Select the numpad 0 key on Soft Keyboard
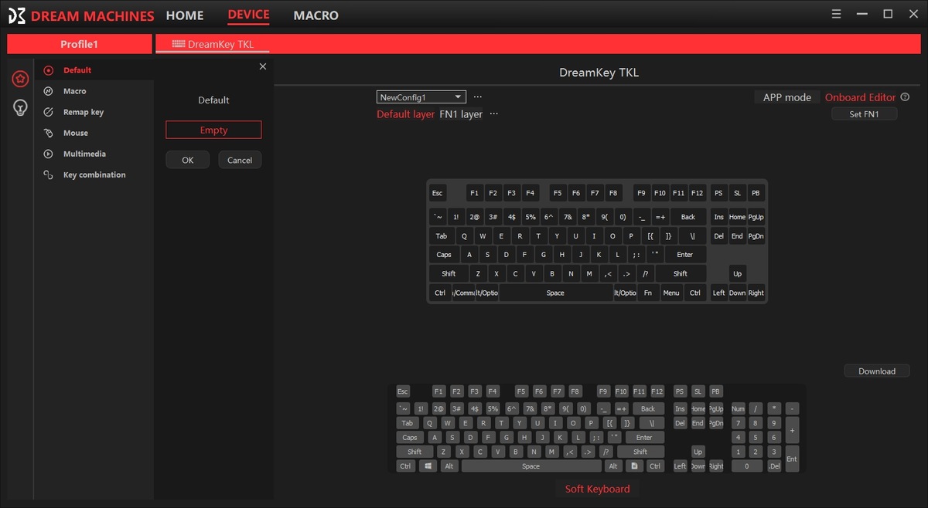928x508 pixels. pos(747,466)
